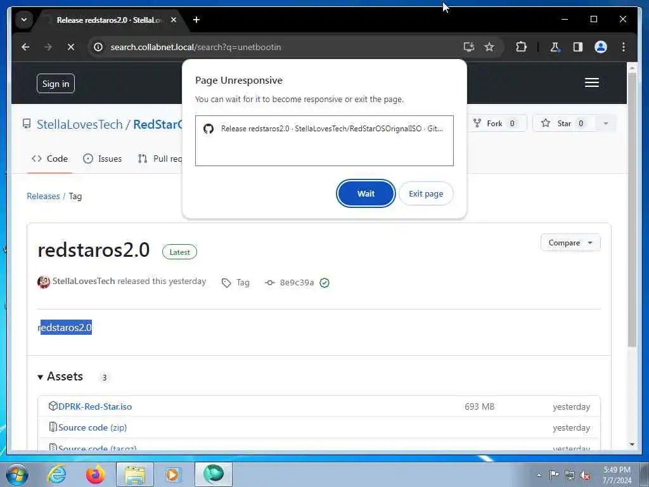Click the green browser taskbar icon
The height and width of the screenshot is (487, 649).
(214, 474)
